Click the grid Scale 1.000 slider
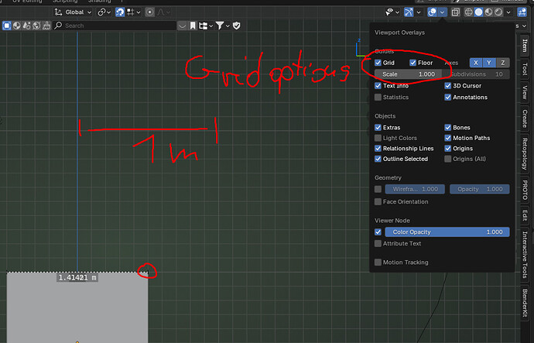Screen dimensions: 534x343 [x=408, y=74]
